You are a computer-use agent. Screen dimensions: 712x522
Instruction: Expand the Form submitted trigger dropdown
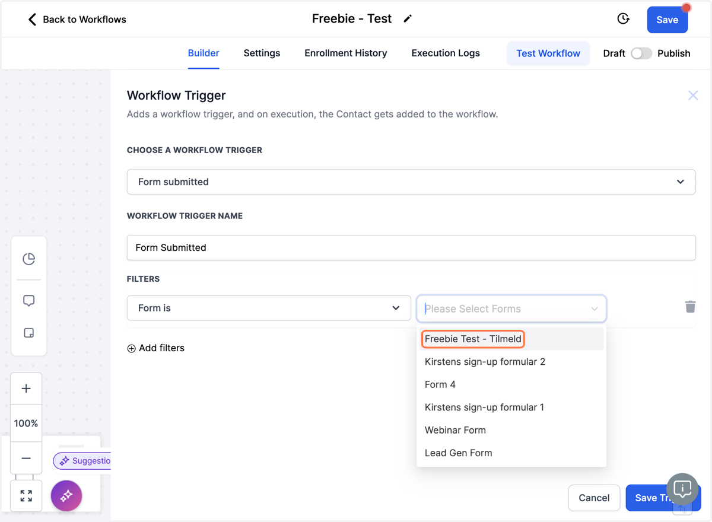pos(411,182)
